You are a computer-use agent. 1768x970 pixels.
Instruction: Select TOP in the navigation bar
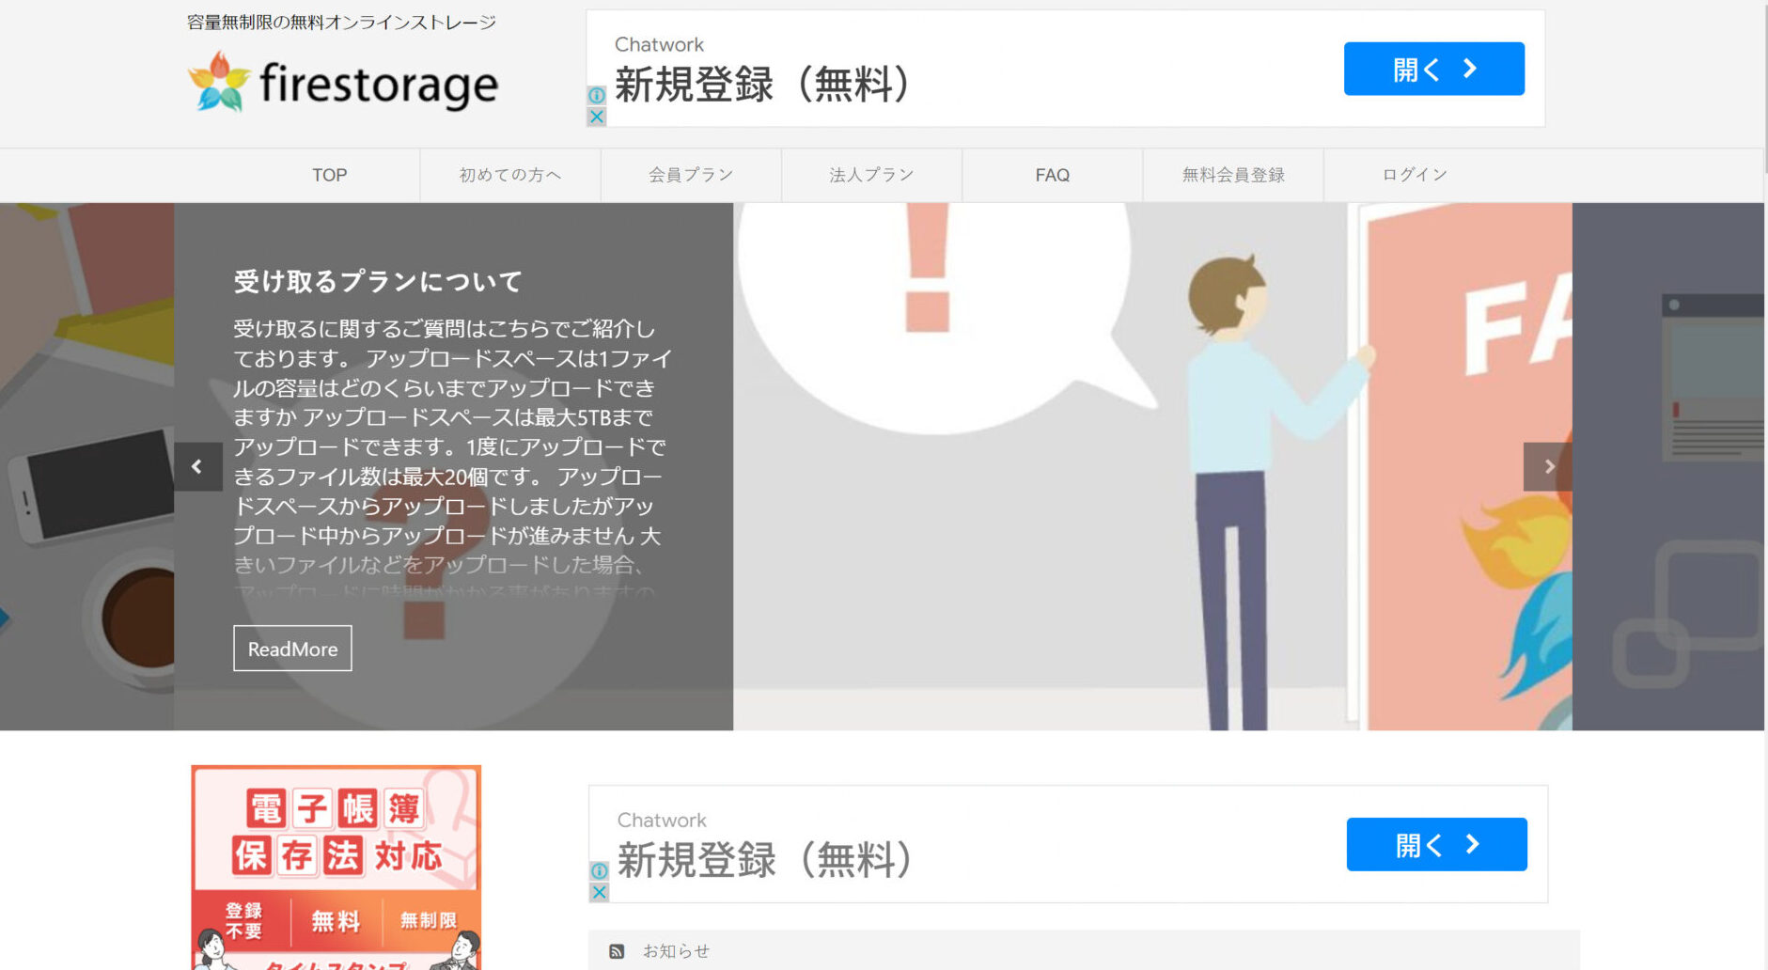click(x=329, y=175)
